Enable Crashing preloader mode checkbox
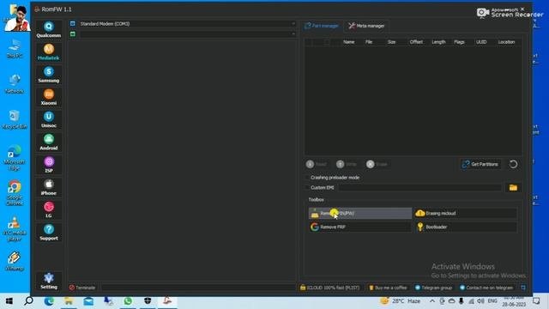The width and height of the screenshot is (549, 309). 307,178
